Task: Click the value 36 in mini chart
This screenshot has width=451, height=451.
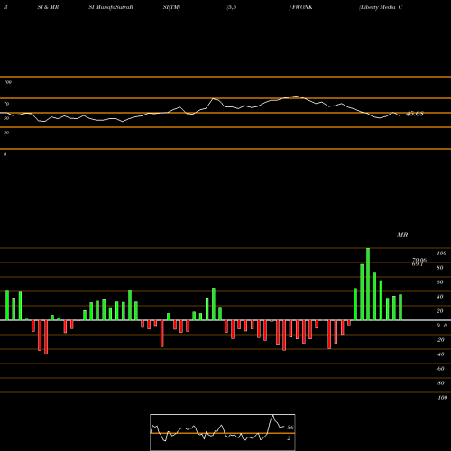Action: click(x=290, y=428)
